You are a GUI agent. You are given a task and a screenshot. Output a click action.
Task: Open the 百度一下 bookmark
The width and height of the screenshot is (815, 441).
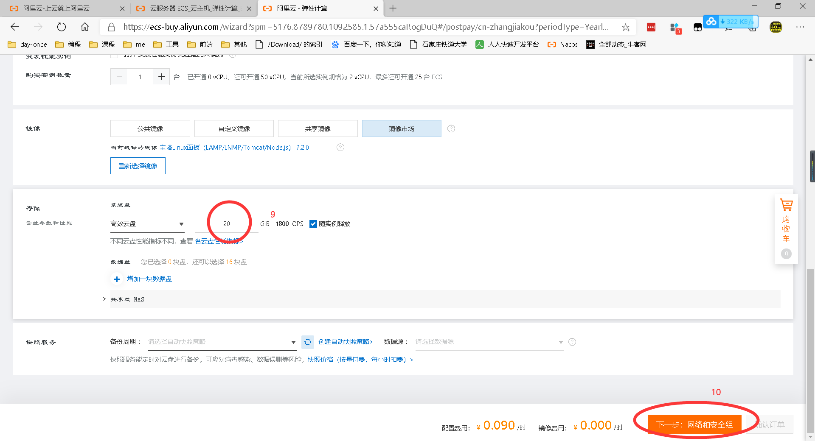pyautogui.click(x=366, y=45)
